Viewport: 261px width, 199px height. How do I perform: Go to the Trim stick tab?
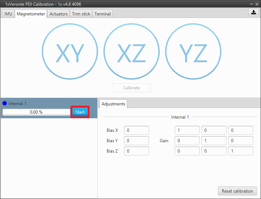[81, 14]
